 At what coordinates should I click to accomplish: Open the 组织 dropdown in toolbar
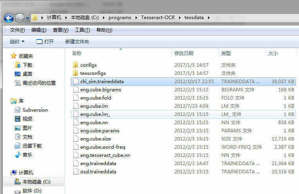(17, 41)
